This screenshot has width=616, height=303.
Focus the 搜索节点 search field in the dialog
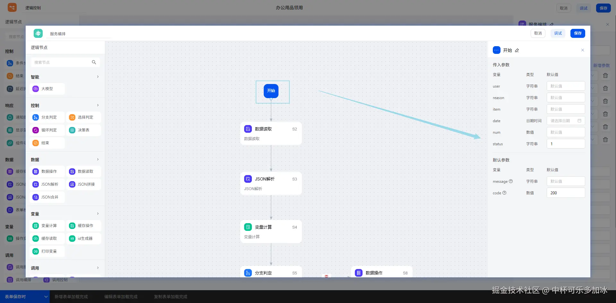tap(65, 62)
